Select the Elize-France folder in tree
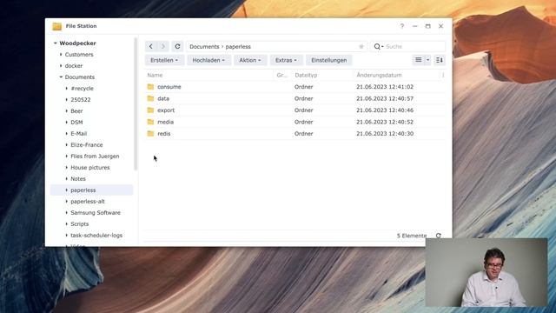Image resolution: width=556 pixels, height=313 pixels. [x=87, y=145]
